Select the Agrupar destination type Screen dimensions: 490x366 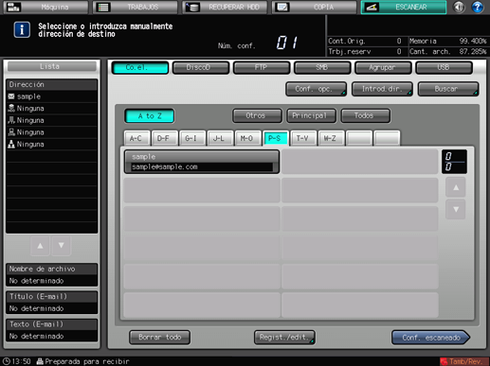pyautogui.click(x=383, y=67)
